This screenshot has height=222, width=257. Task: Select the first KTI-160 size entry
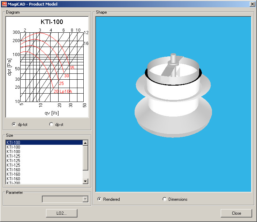(44, 170)
